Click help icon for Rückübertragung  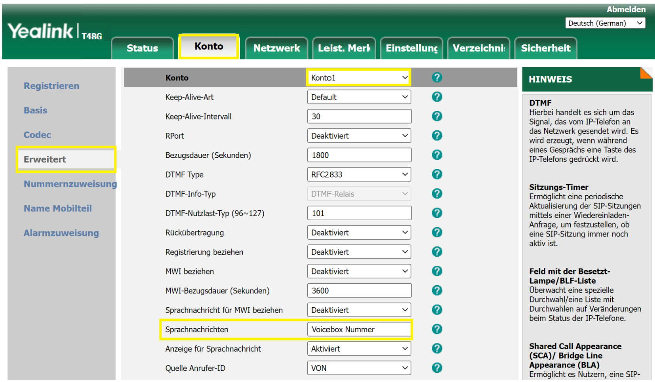click(437, 233)
